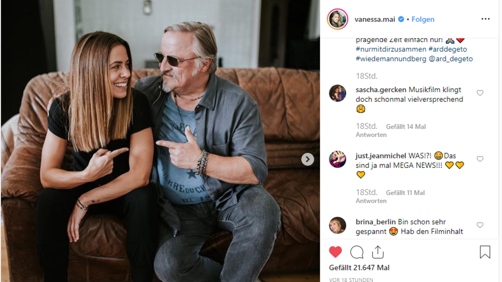
Task: Click the Folgen follow button
Action: tap(423, 20)
